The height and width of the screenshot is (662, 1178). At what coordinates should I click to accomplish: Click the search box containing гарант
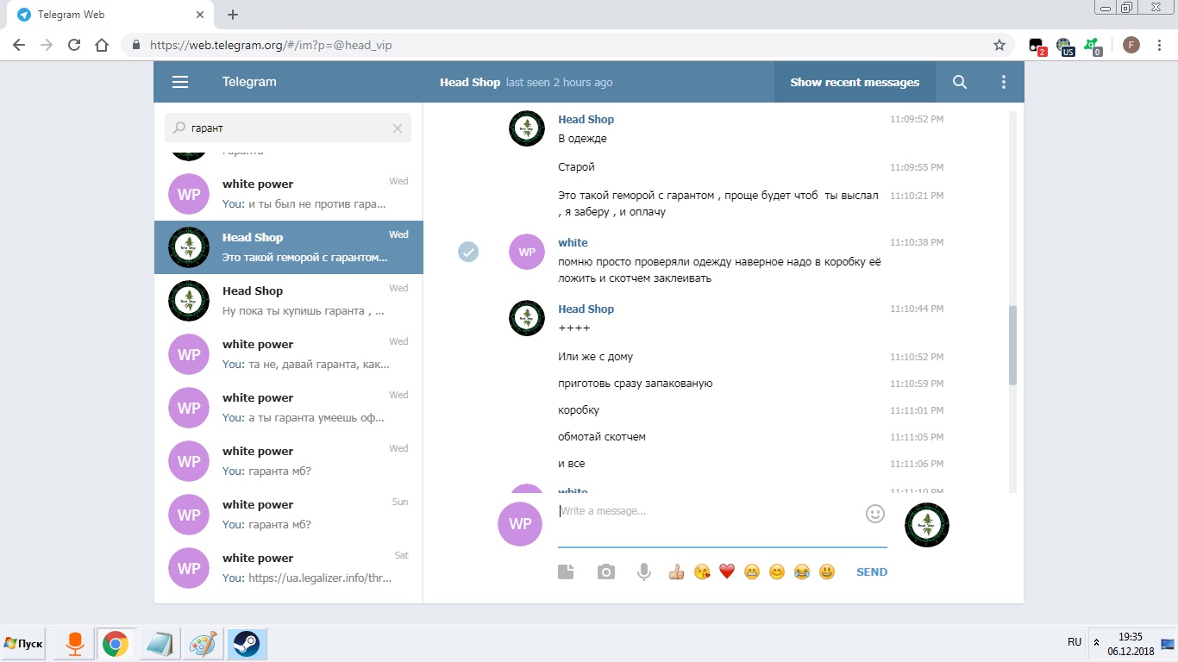click(x=288, y=128)
